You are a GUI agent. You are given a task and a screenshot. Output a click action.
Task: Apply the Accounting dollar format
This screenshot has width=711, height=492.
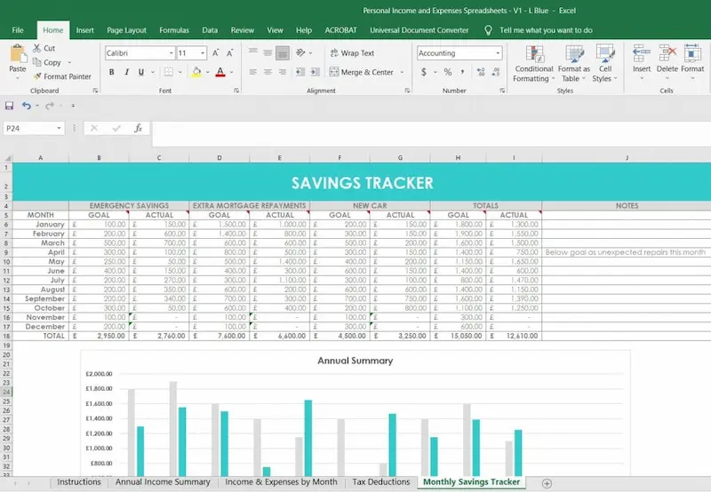click(424, 72)
